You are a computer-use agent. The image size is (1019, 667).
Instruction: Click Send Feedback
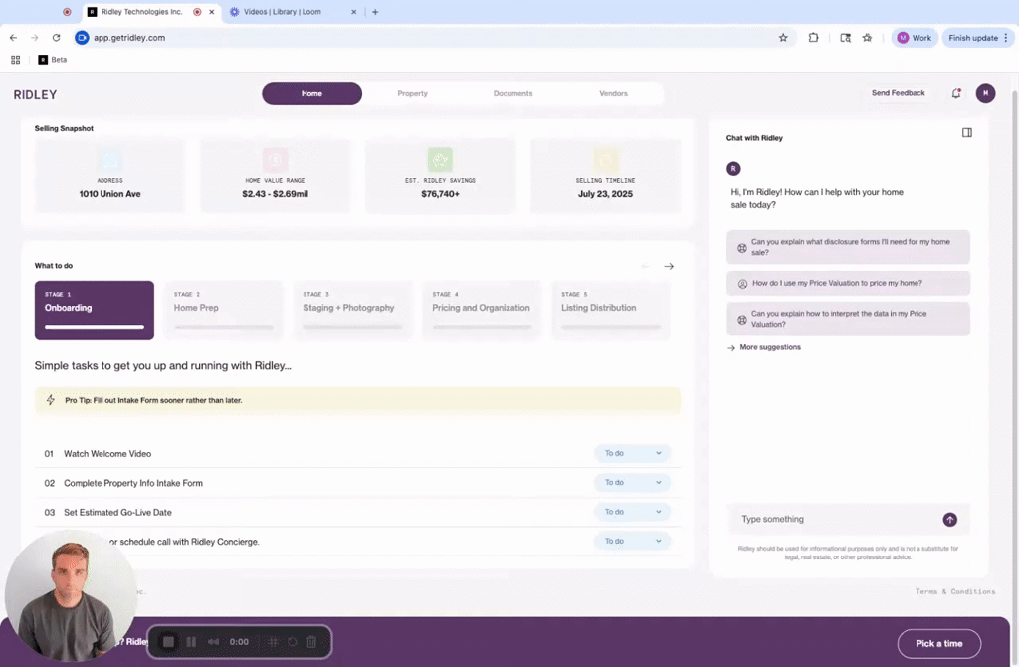[899, 93]
